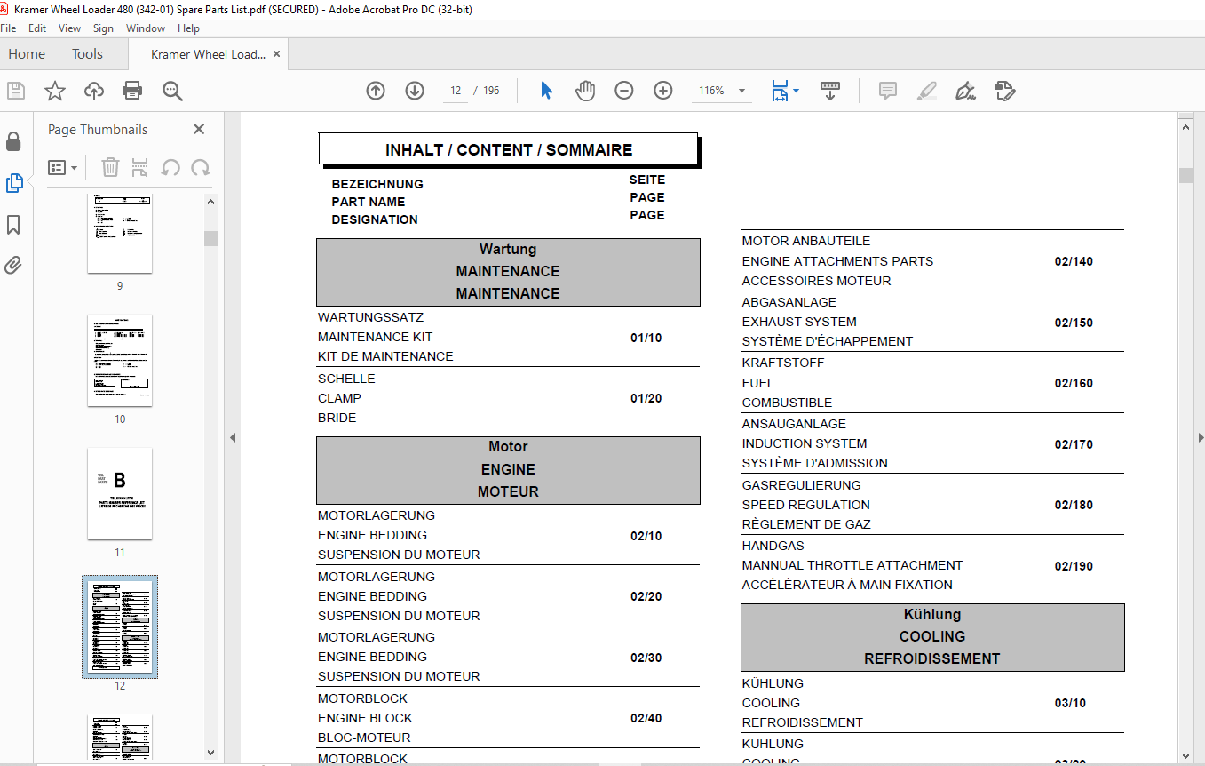
Task: Click the cloud upload icon
Action: pos(94,91)
